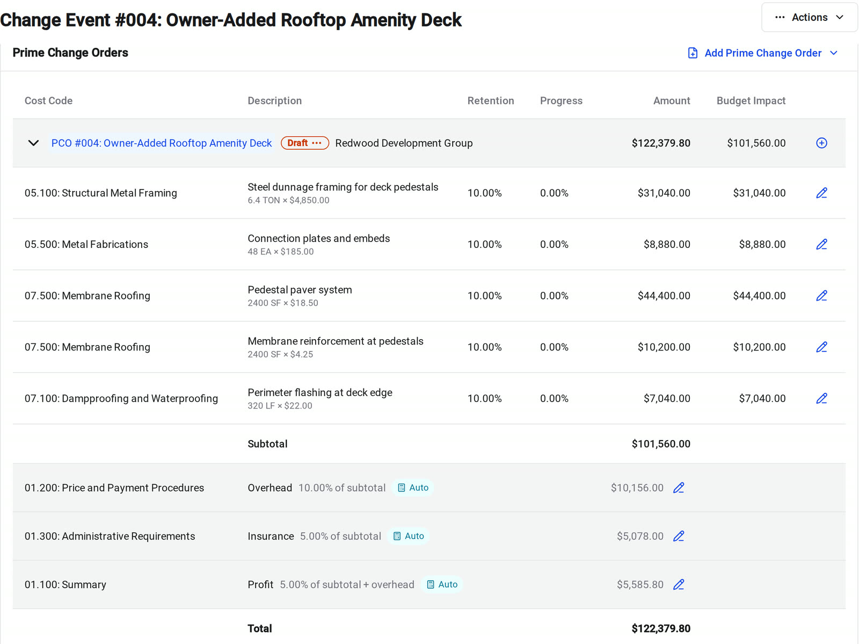Click the $31,040.00 Amount cell
This screenshot has width=859, height=644.
(x=664, y=193)
